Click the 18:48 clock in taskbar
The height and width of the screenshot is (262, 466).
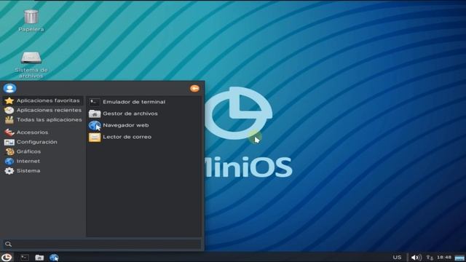pos(444,257)
